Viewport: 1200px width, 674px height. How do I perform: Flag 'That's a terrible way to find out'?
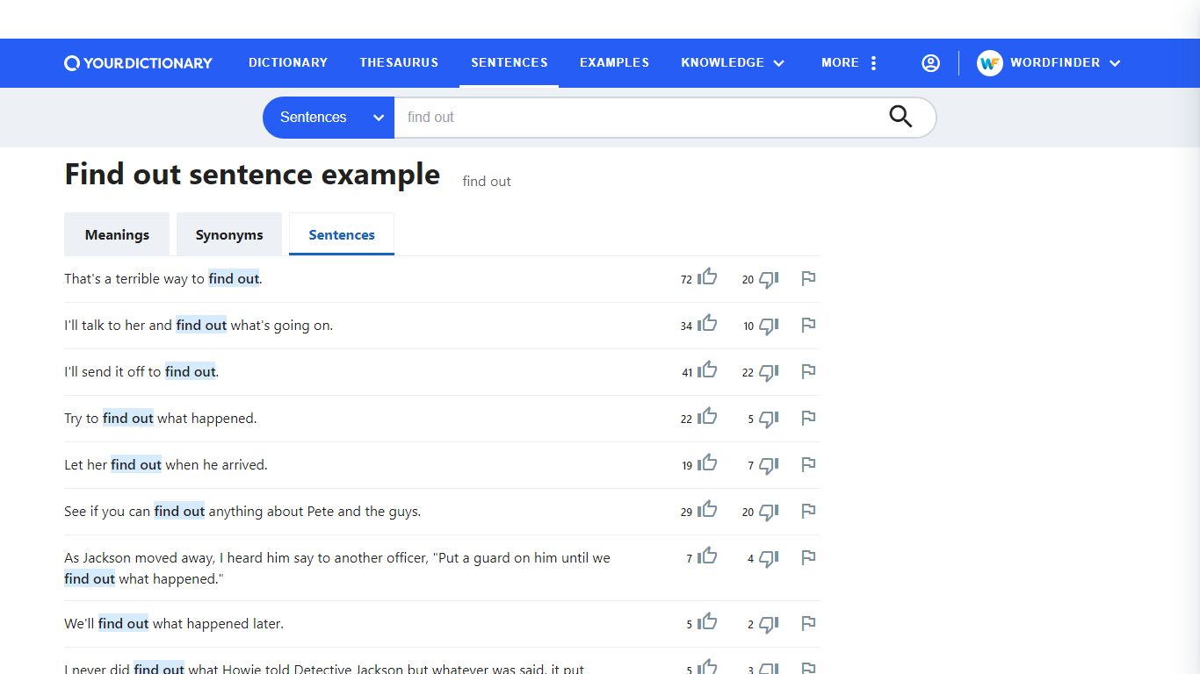point(808,279)
